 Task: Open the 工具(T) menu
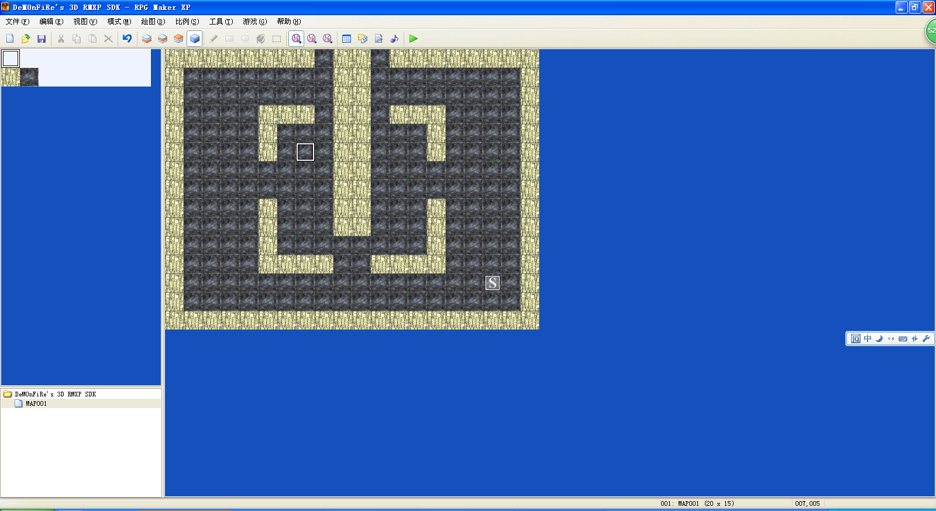coord(221,22)
